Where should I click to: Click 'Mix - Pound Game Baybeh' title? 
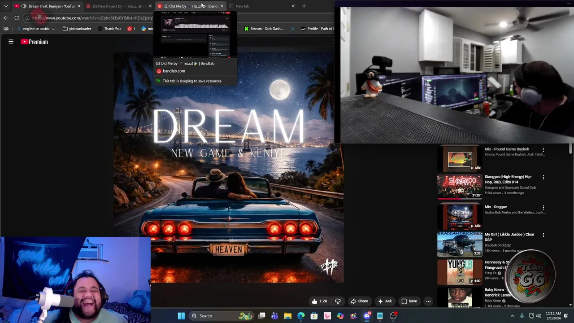507,149
